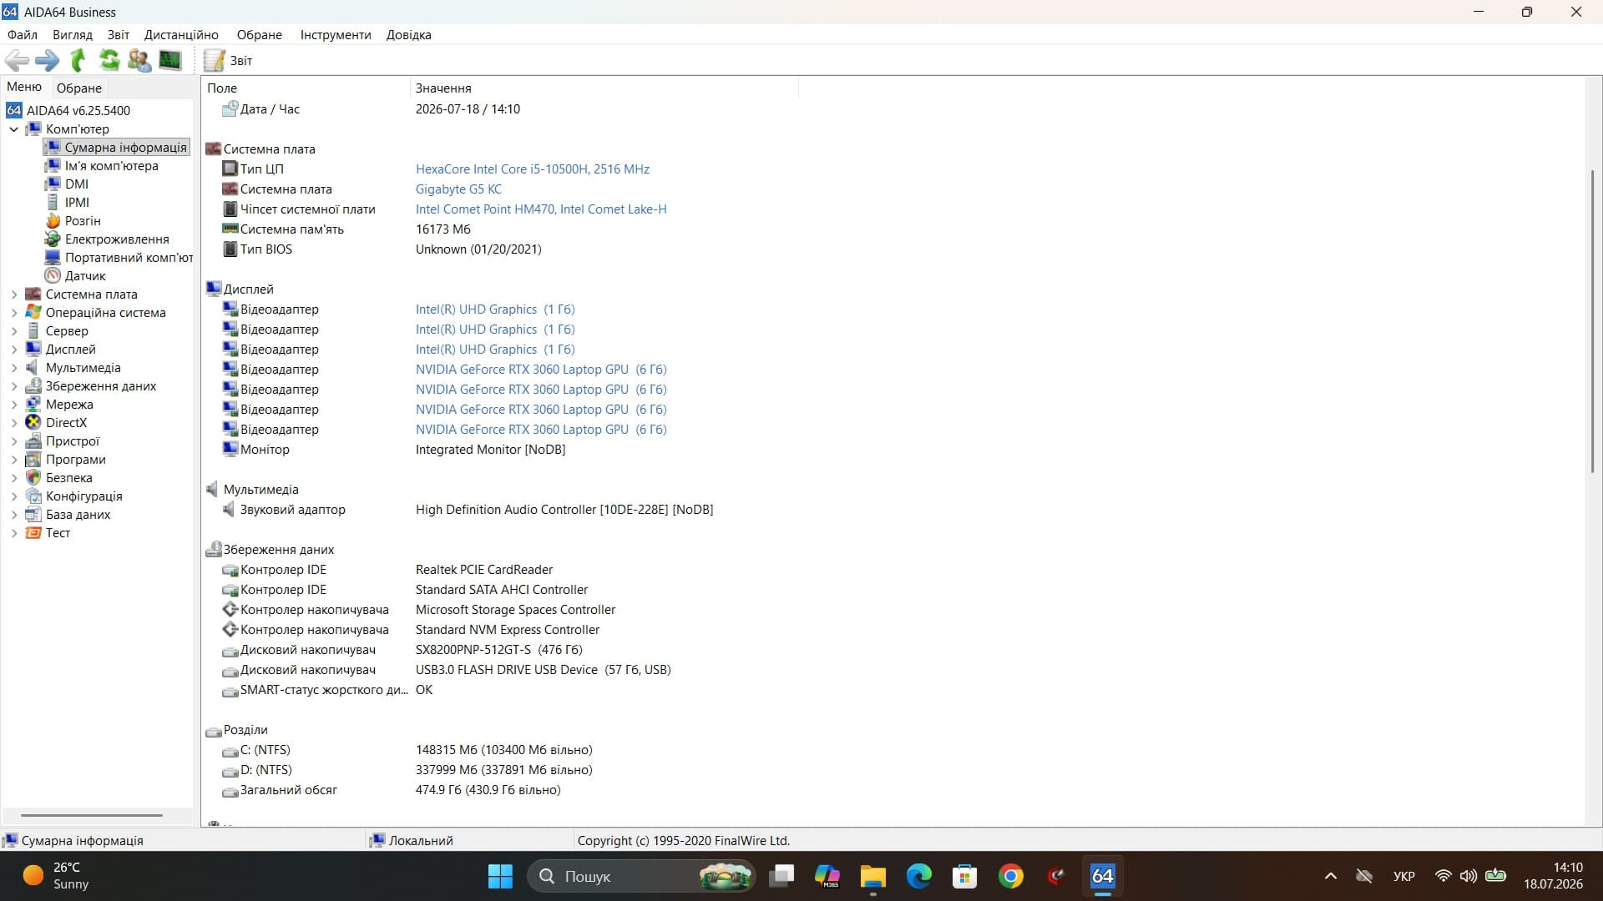
Task: Expand the Збереження даних tree node
Action: click(13, 386)
